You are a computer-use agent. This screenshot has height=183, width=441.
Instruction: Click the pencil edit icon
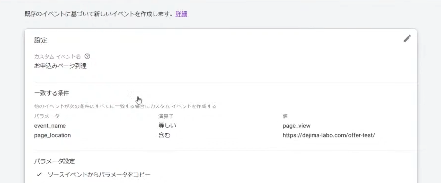tap(407, 39)
